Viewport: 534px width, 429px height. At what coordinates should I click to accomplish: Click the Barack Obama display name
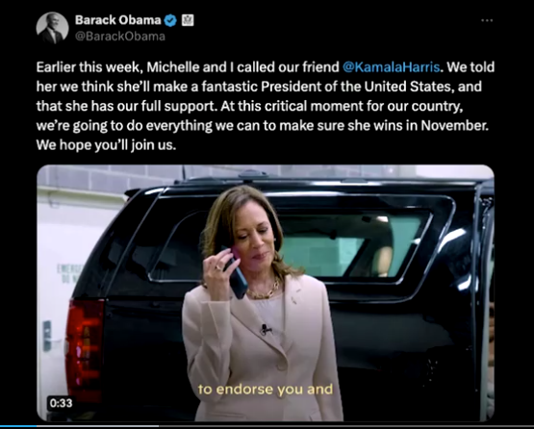[117, 20]
